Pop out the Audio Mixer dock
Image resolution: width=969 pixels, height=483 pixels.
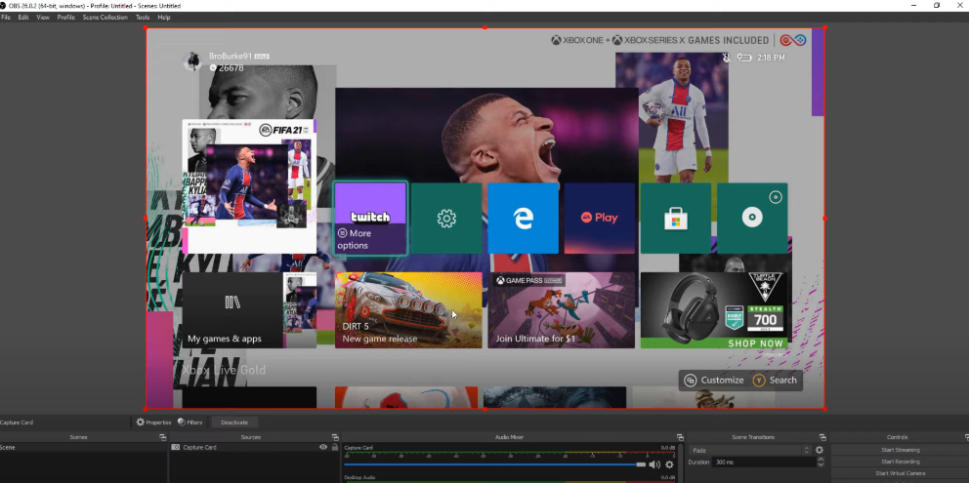[x=681, y=437]
